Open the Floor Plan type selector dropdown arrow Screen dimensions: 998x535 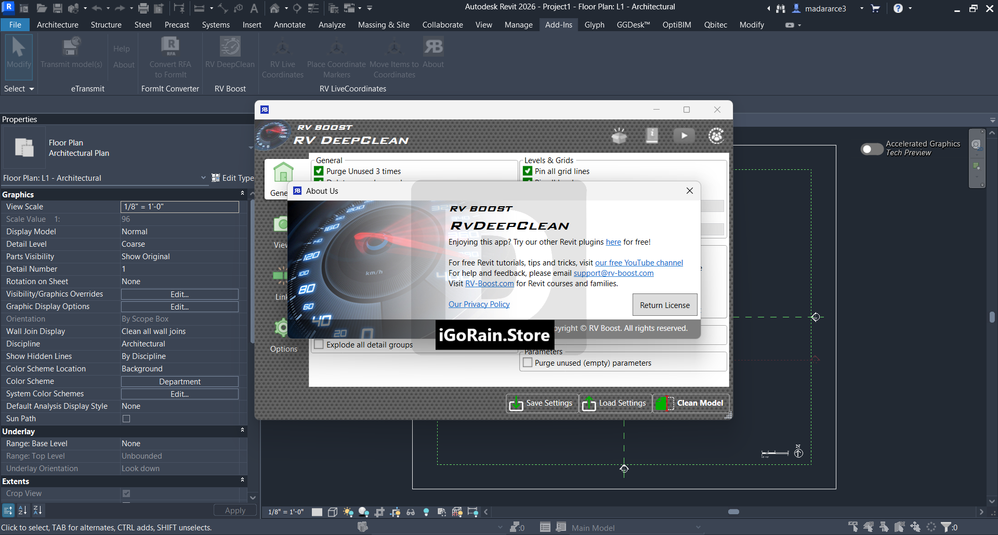[251, 148]
